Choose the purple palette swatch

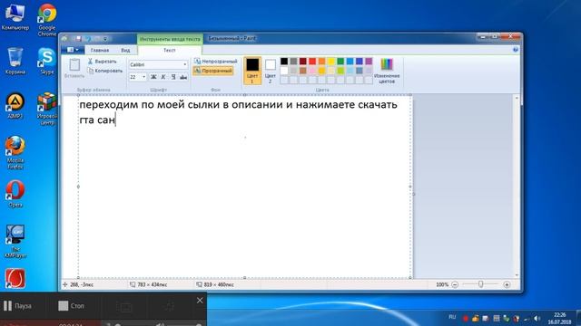pos(369,62)
